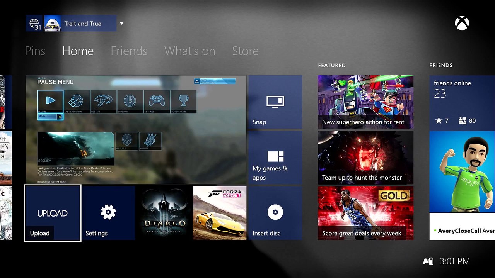Select the Home tab
Screen dimensions: 495x278
pos(78,51)
